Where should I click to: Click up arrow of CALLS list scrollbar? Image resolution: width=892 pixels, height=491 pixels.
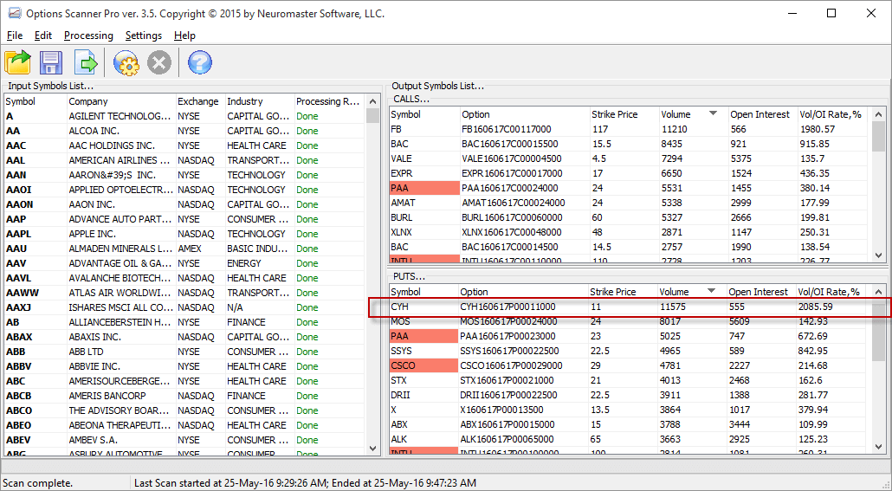tap(878, 114)
